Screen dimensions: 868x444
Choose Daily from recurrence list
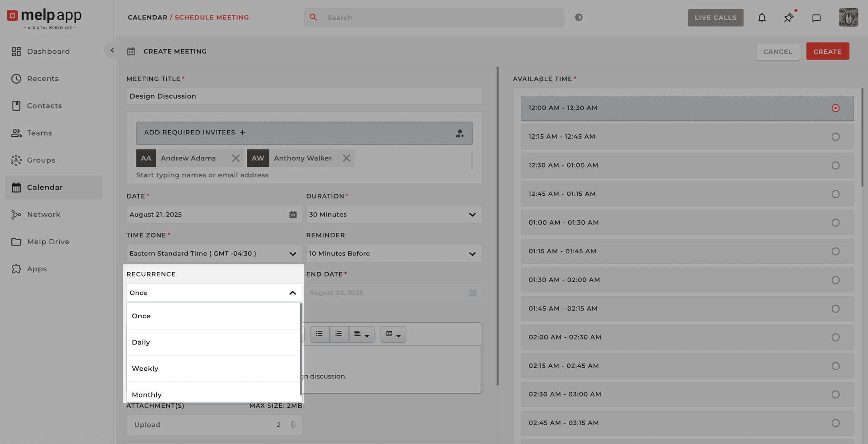(141, 342)
